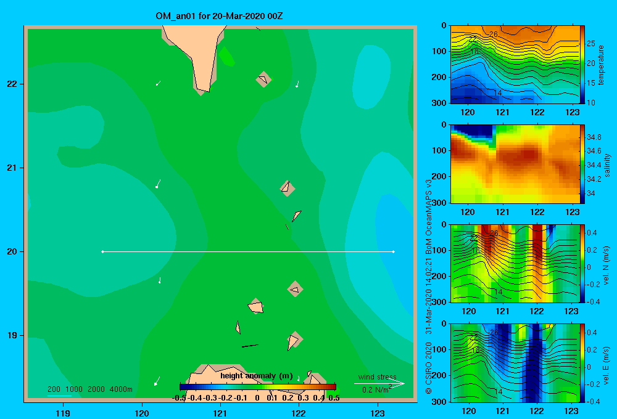The width and height of the screenshot is (617, 419).
Task: Click the 34.2 tick on salinity color bar
Action: click(594, 179)
